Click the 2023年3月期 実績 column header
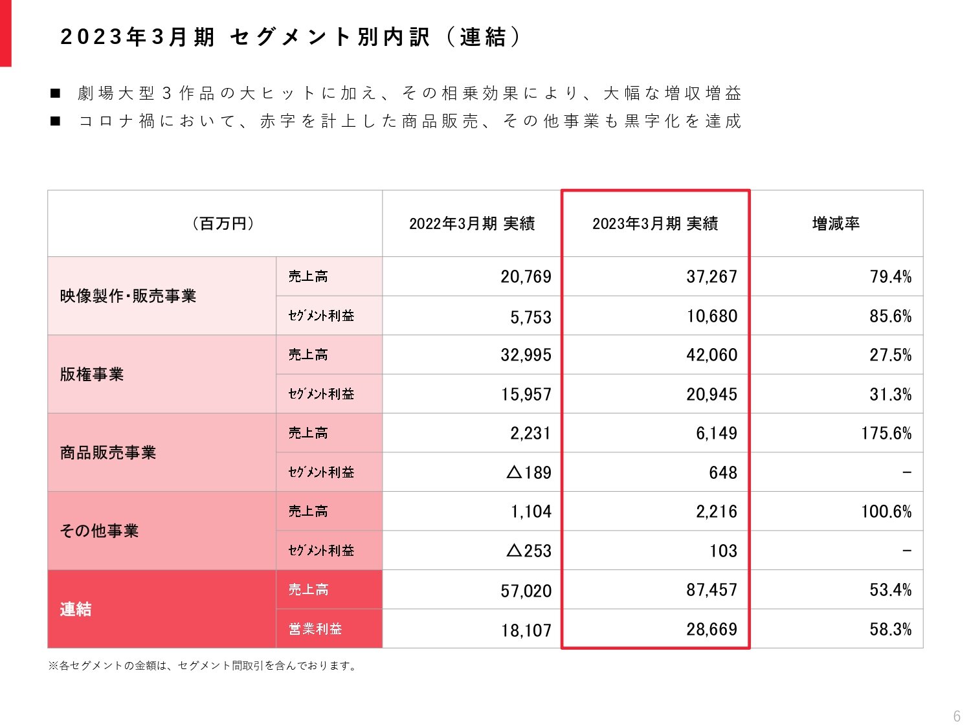Image resolution: width=971 pixels, height=728 pixels. coord(655,224)
